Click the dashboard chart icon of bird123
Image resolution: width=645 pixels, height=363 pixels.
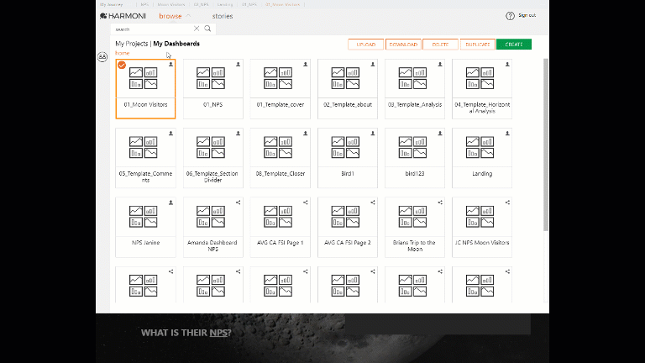point(412,147)
